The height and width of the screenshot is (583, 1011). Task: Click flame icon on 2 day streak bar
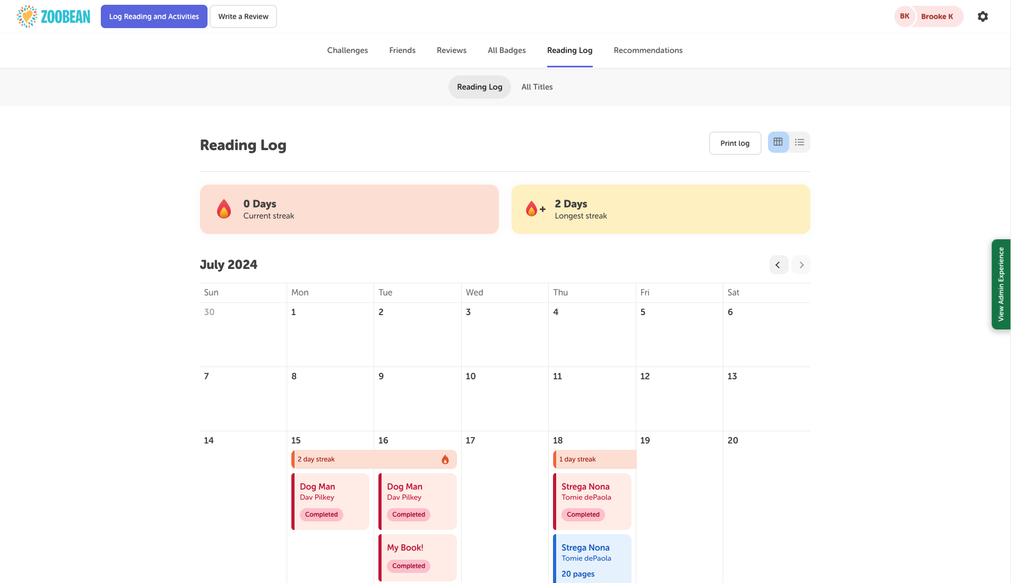coord(445,459)
